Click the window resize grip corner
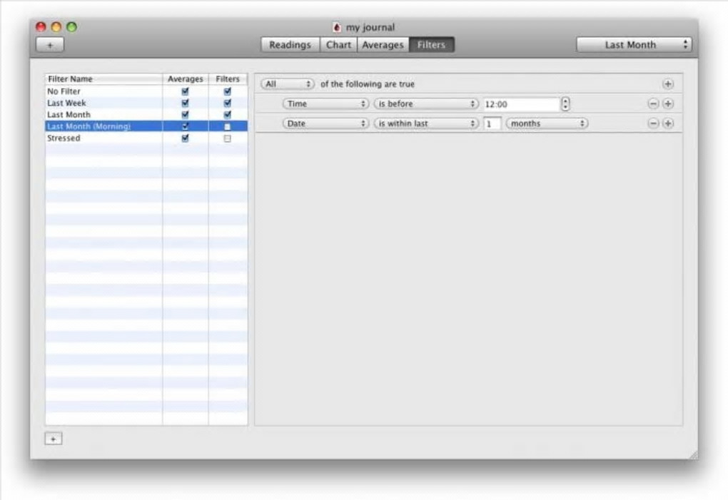This screenshot has height=500, width=728. pos(693,455)
